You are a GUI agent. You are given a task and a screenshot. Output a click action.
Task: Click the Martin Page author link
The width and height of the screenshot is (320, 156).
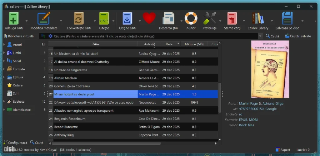pyautogui.click(x=248, y=103)
